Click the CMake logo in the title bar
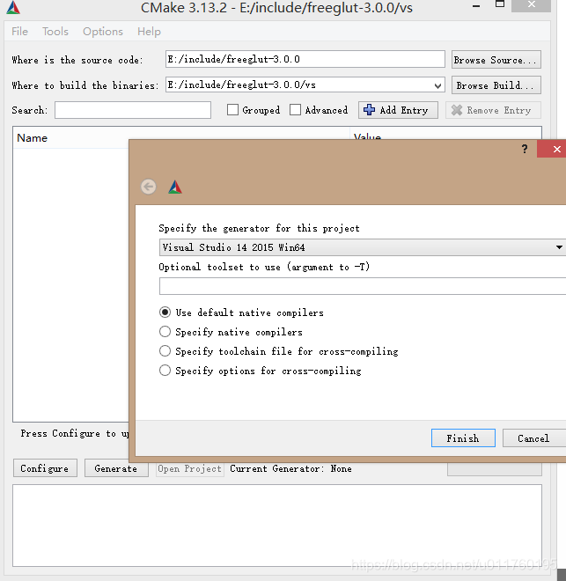Viewport: 566px width, 581px height. tap(13, 7)
